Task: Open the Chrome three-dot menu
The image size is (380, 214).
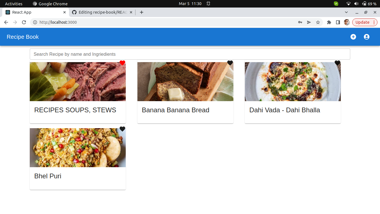Action: point(374,22)
